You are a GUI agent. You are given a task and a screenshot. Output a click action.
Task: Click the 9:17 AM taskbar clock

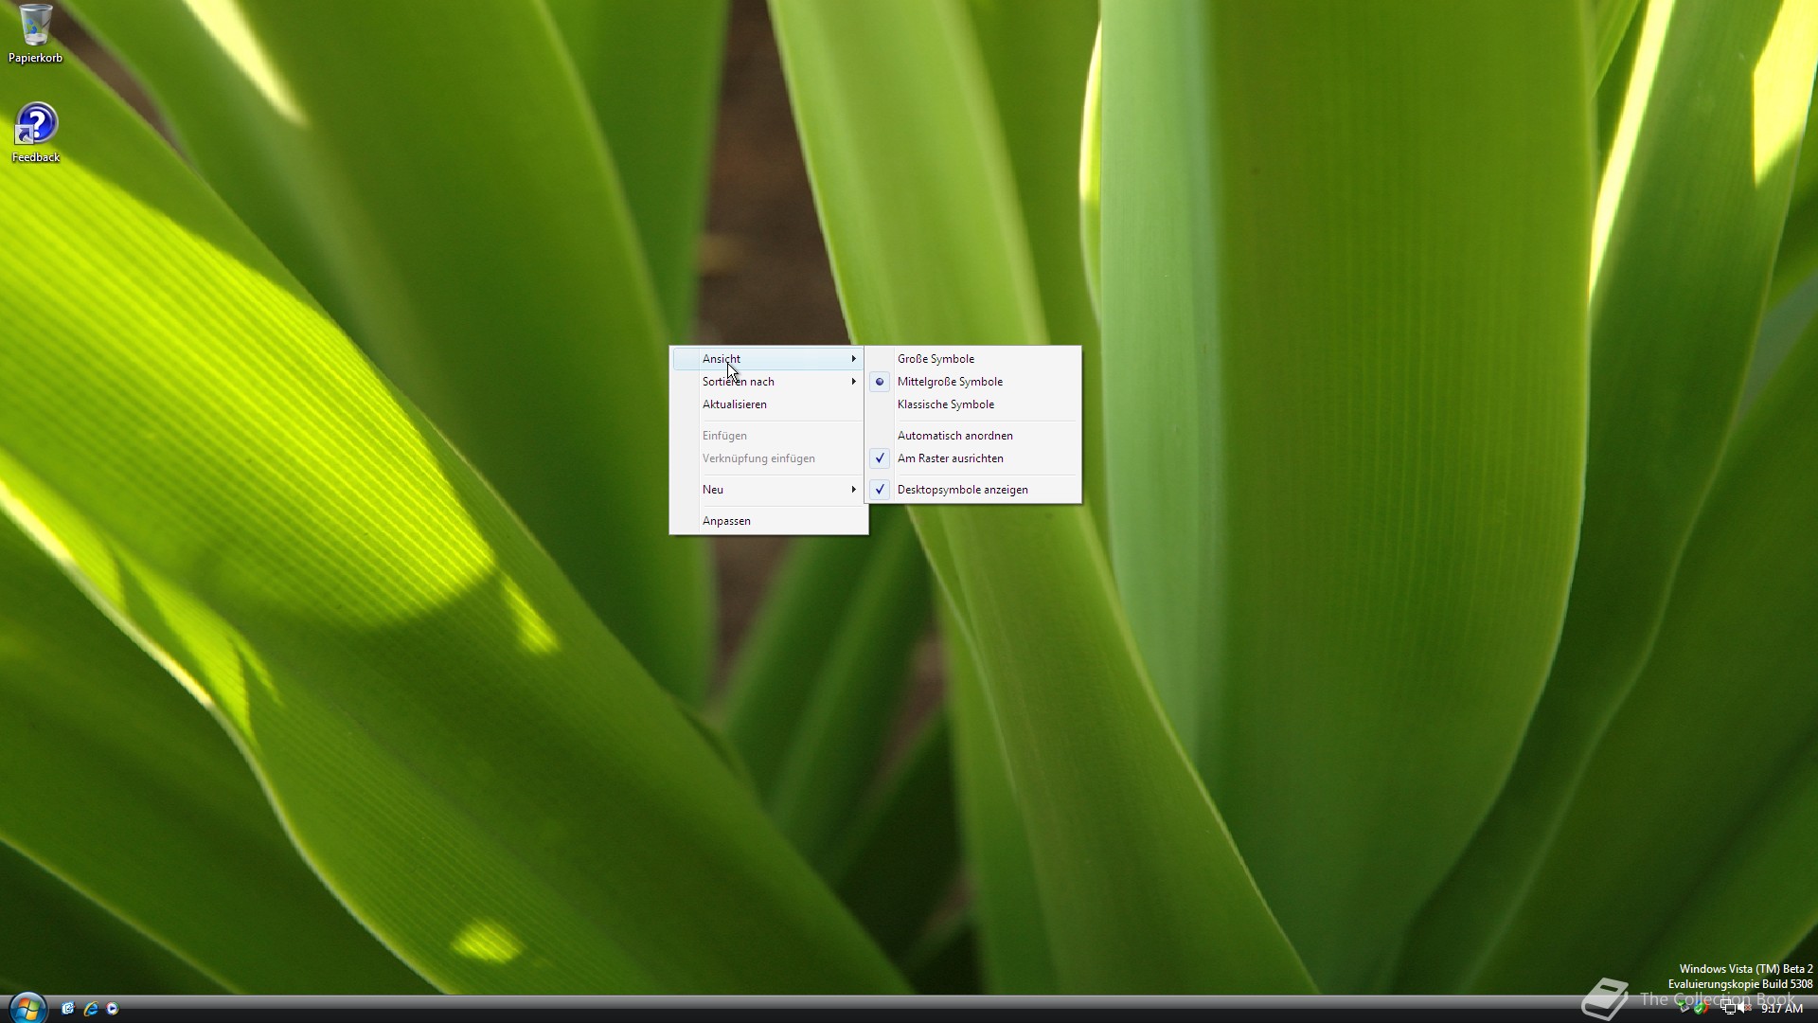1782,1008
